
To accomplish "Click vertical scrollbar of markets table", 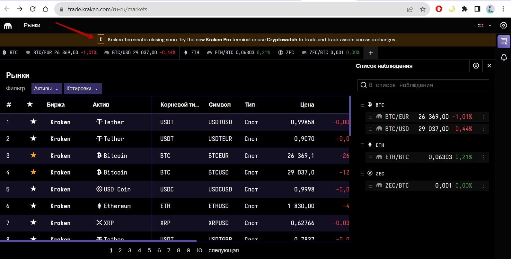I will pyautogui.click(x=350, y=116).
